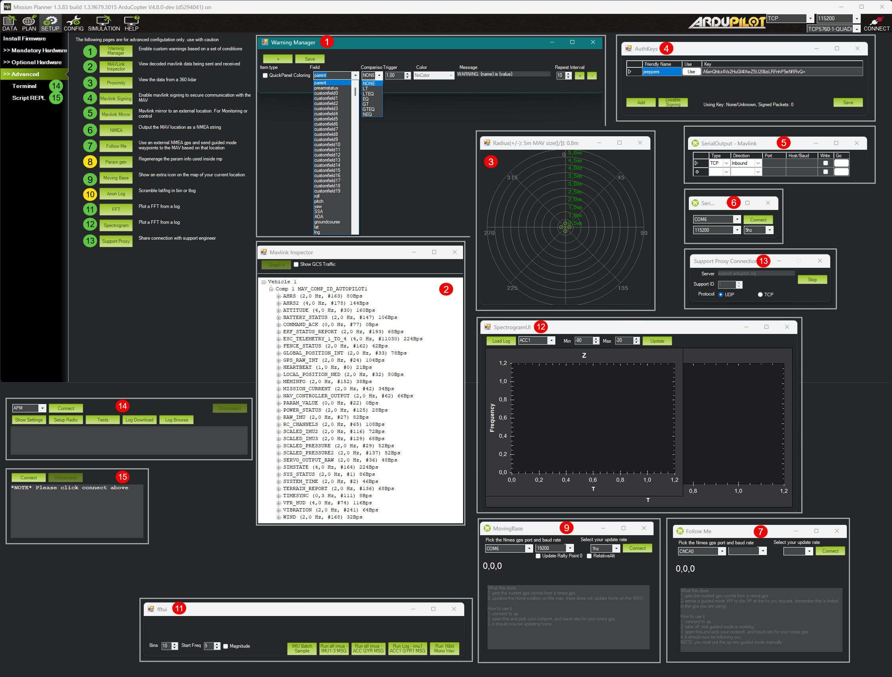Enable Update Rally Point 0 checkbox

pos(537,556)
